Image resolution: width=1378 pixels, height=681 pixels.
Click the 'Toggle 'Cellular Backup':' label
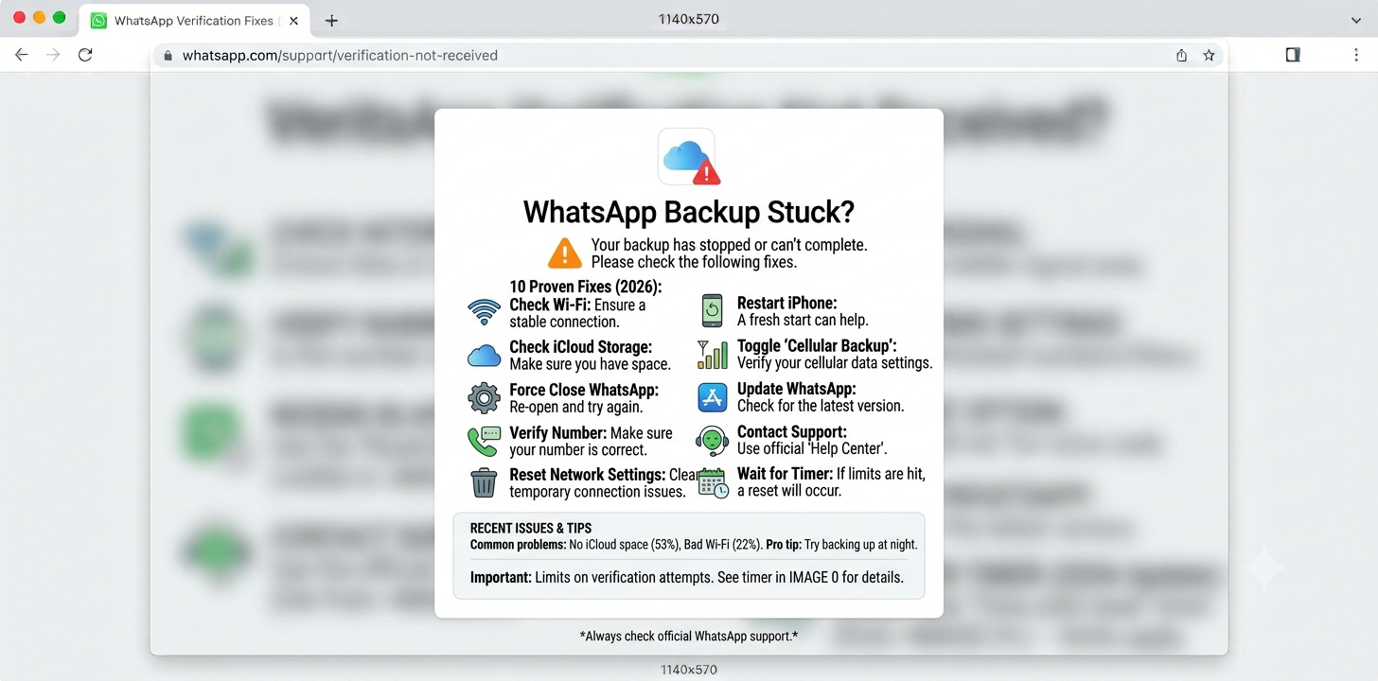pos(817,346)
